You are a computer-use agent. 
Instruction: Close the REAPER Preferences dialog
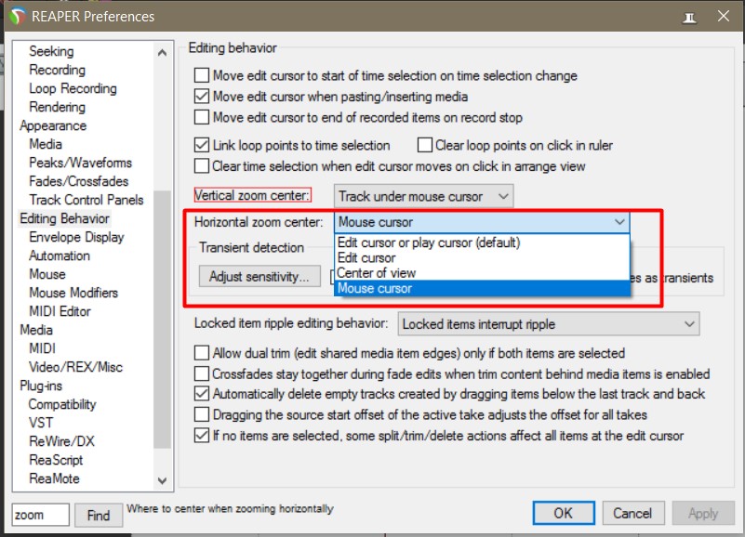(724, 16)
